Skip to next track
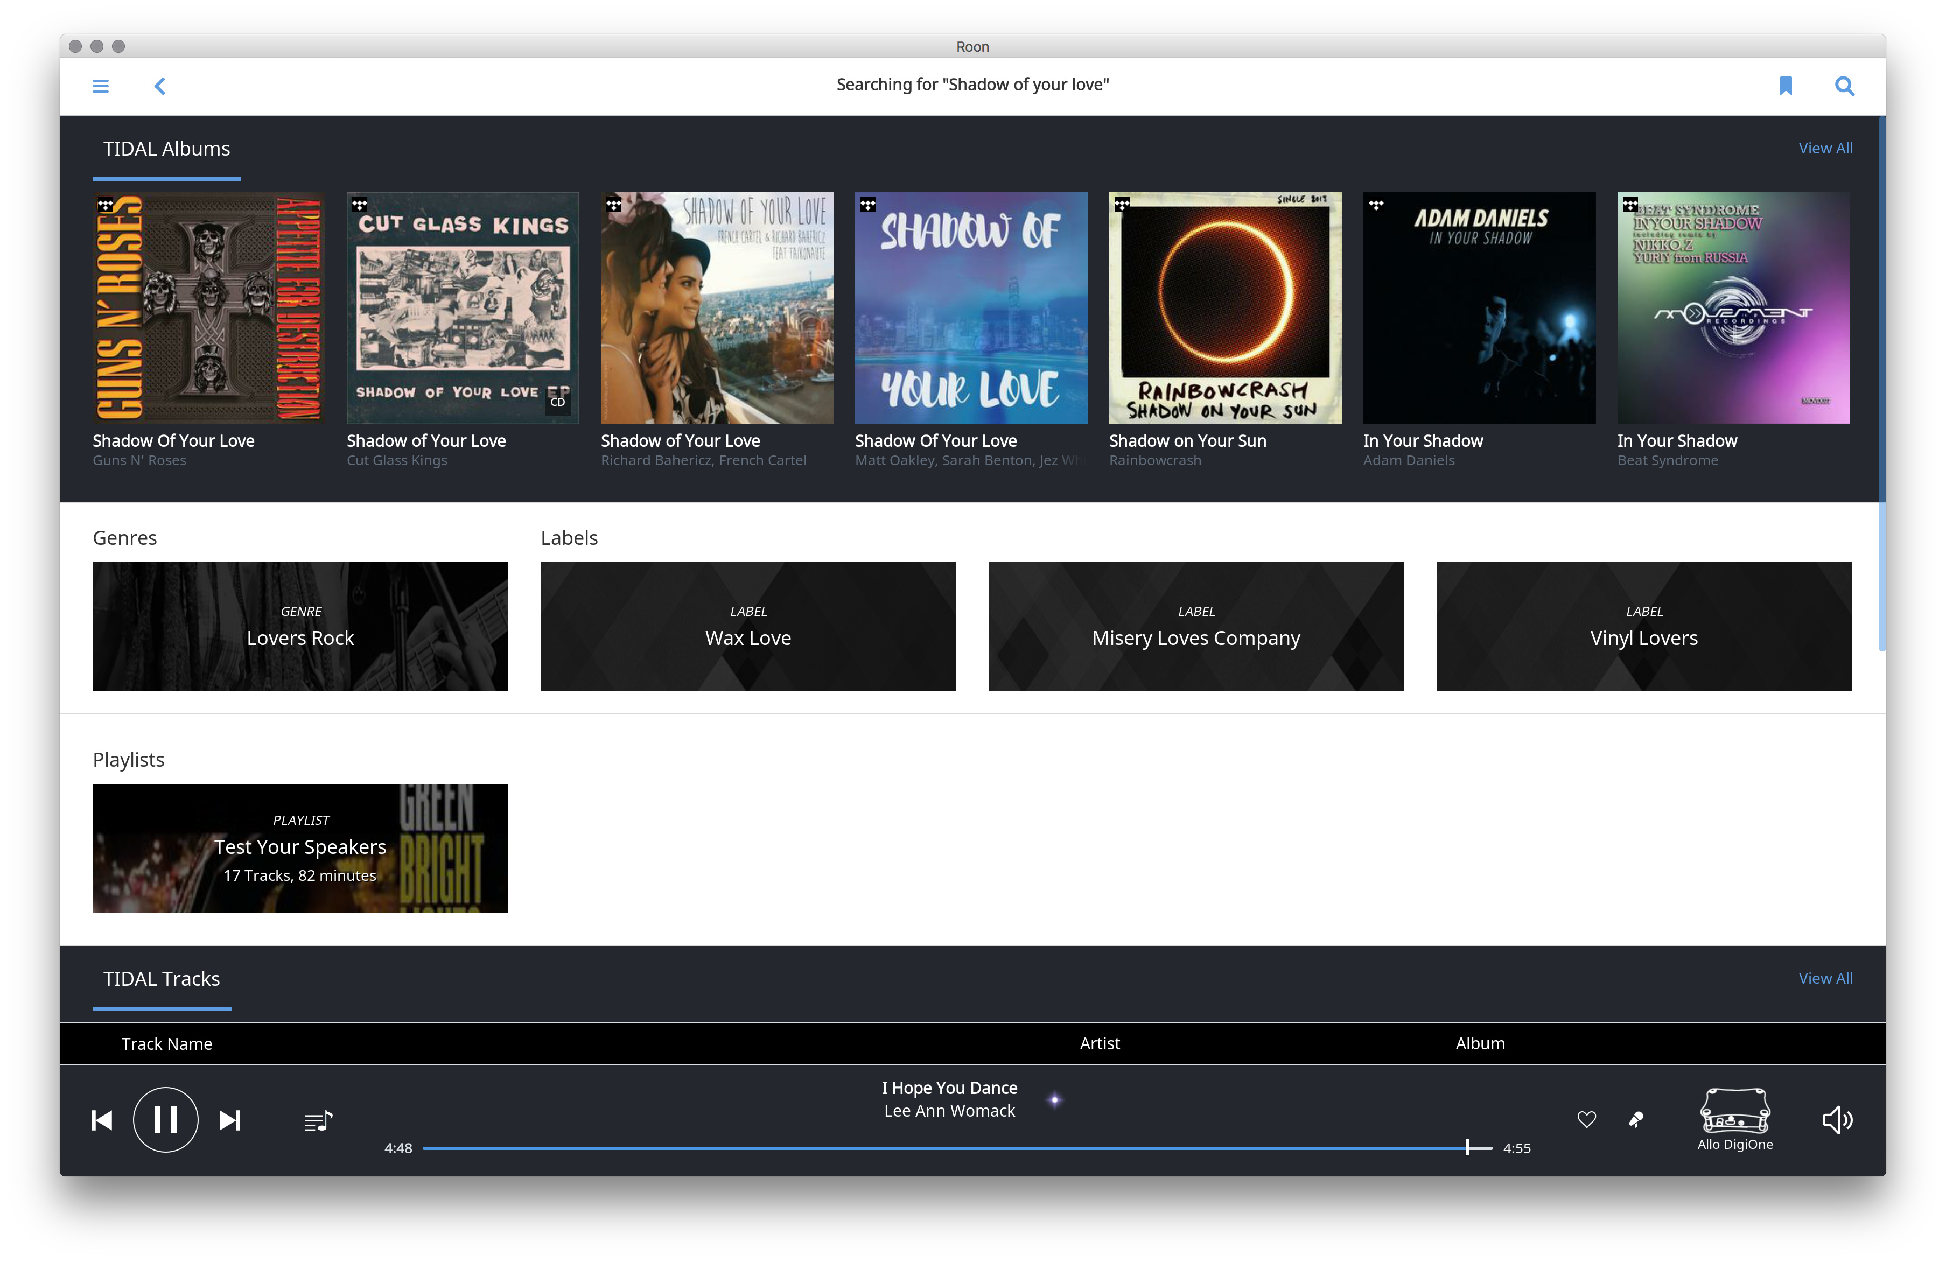 pos(230,1120)
